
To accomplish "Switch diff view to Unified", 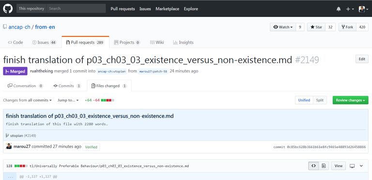I will point(304,100).
